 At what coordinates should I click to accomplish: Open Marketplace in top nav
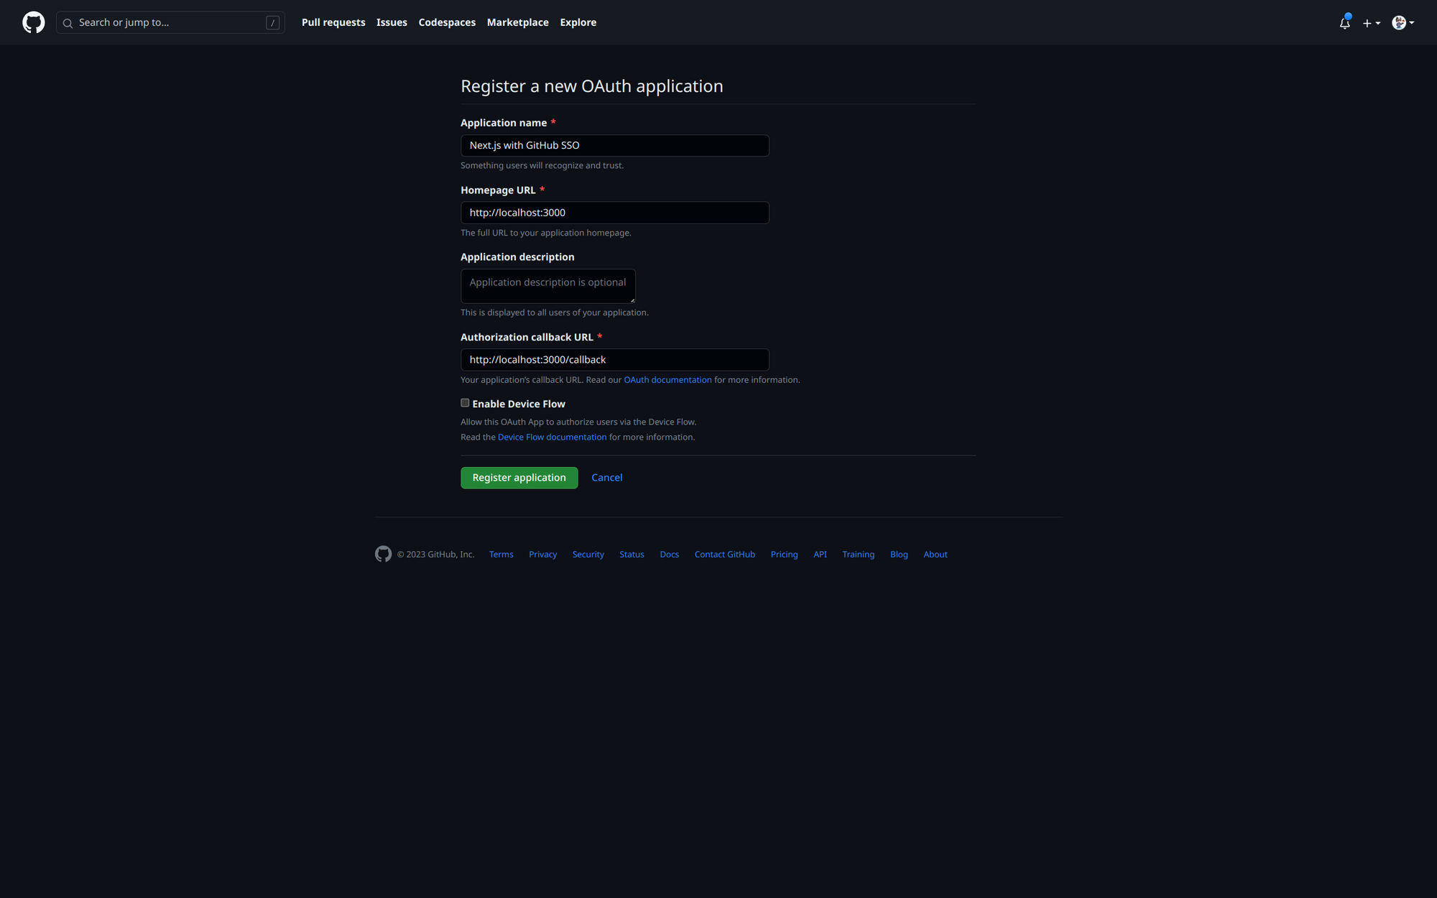tap(517, 22)
